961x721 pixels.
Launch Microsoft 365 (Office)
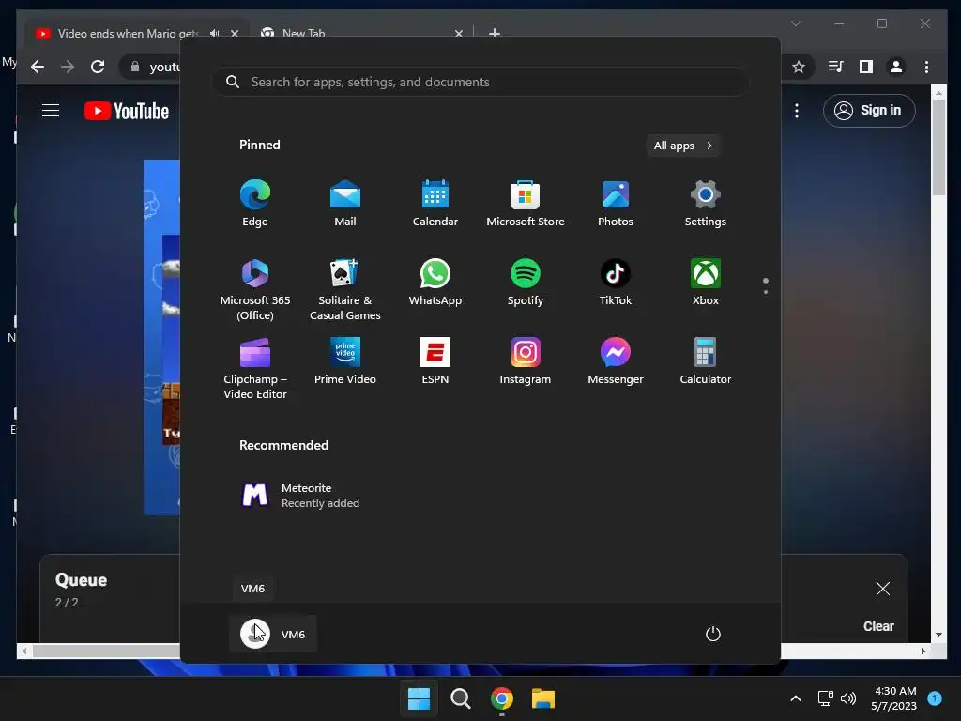coord(255,289)
